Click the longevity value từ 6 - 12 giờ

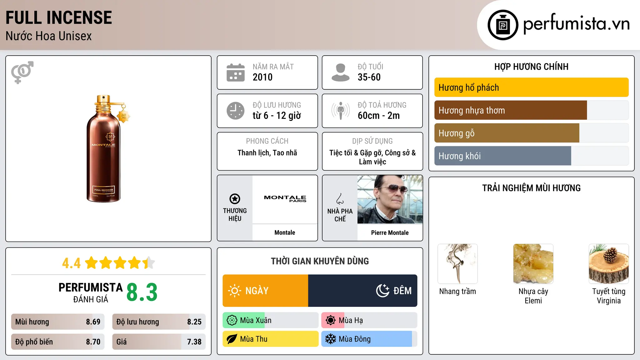tap(277, 116)
